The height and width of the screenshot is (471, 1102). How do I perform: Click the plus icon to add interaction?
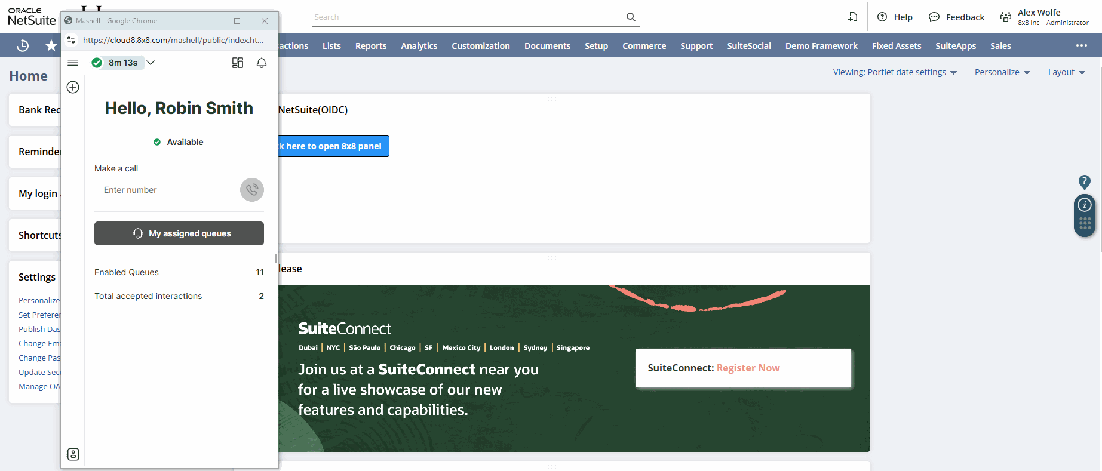point(73,87)
